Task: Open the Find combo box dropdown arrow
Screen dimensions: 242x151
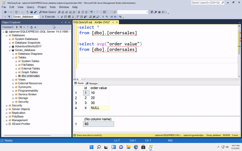Action: pyautogui.click(x=147, y=12)
